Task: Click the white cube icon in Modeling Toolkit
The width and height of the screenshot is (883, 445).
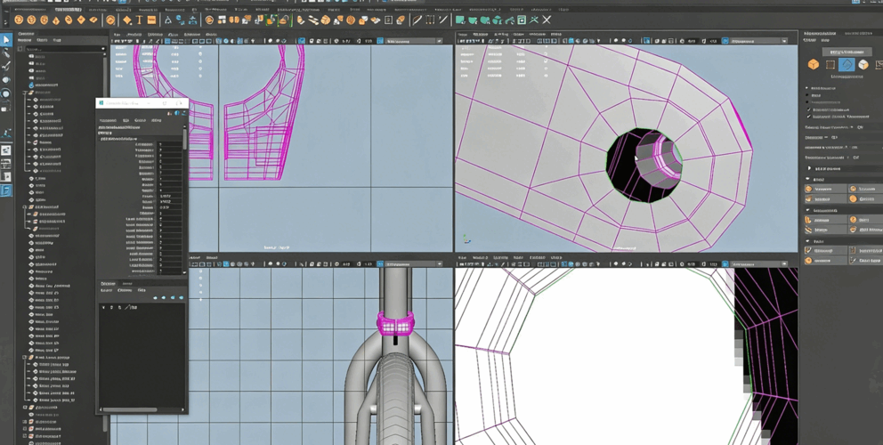Action: click(863, 65)
